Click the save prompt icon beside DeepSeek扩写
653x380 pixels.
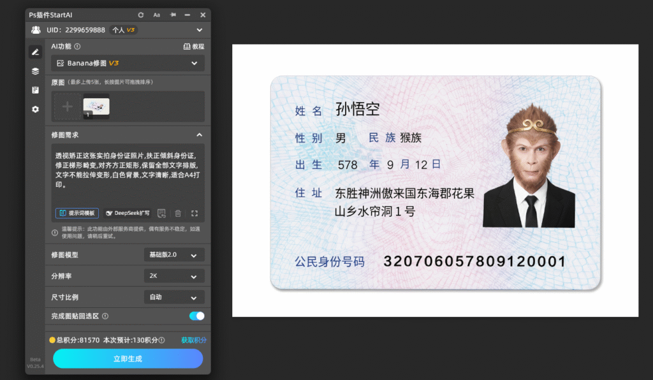161,214
